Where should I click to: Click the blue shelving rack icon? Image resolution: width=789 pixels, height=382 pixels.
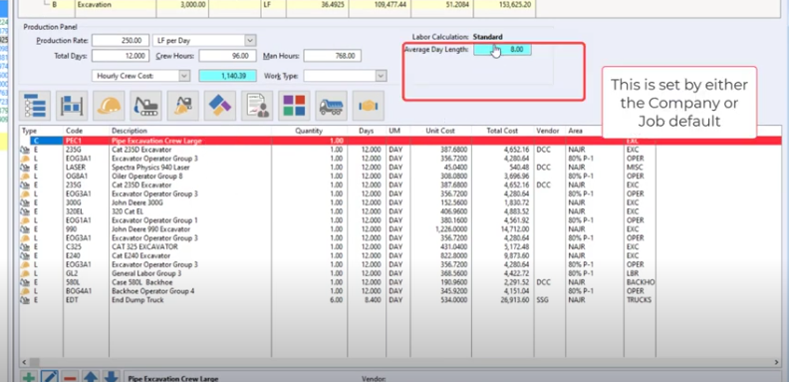(x=72, y=106)
